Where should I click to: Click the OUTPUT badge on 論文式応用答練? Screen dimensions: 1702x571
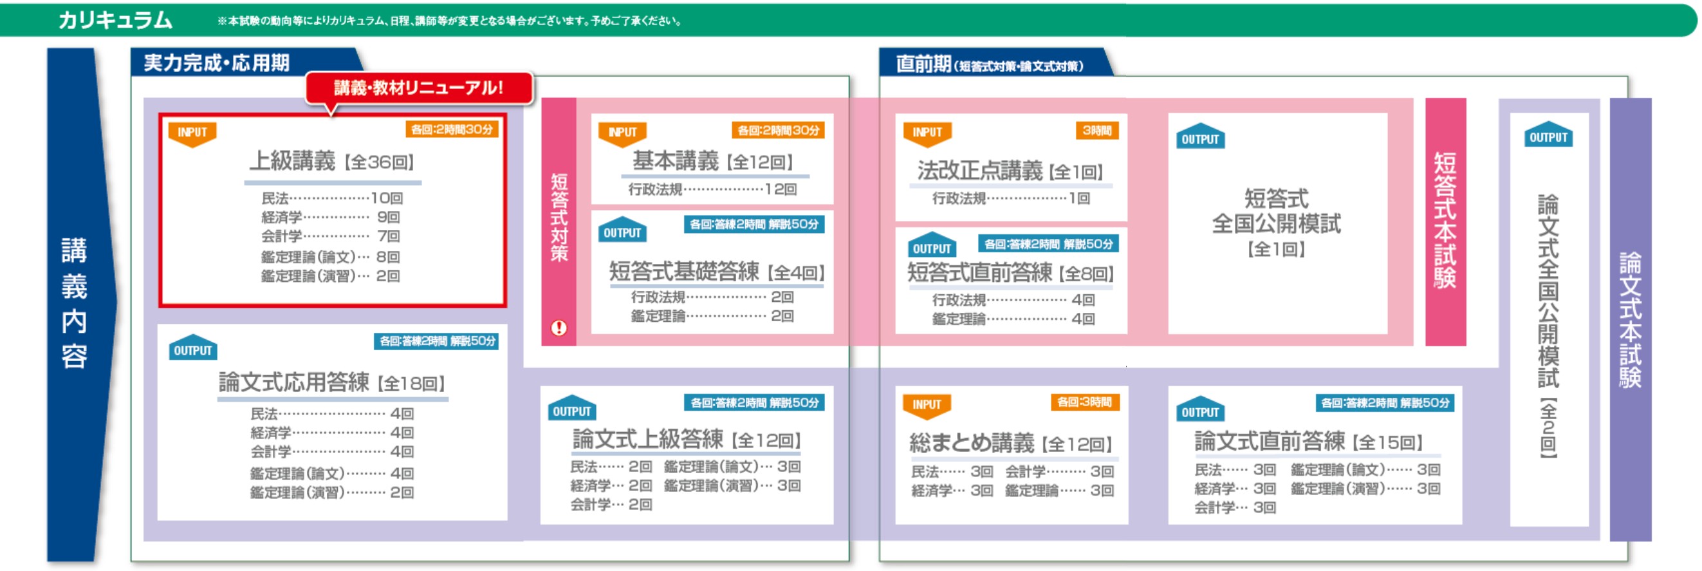[192, 350]
